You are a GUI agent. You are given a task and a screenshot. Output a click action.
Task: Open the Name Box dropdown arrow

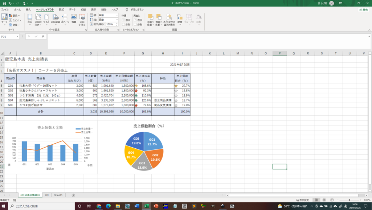[x=17, y=37]
